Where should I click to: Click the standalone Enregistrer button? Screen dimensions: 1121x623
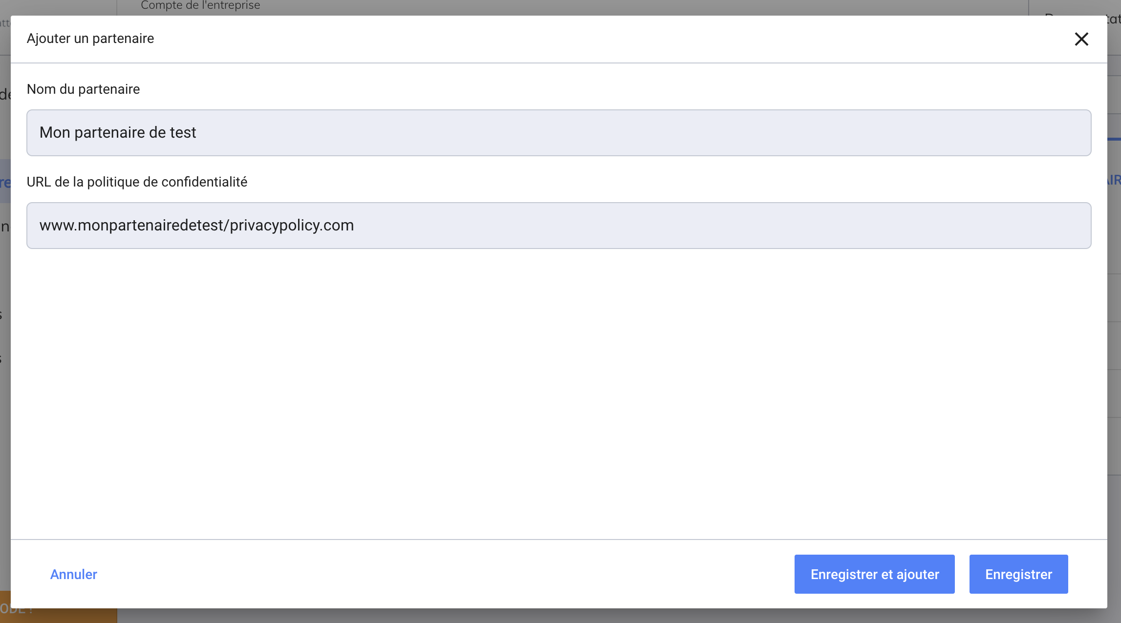pyautogui.click(x=1018, y=574)
